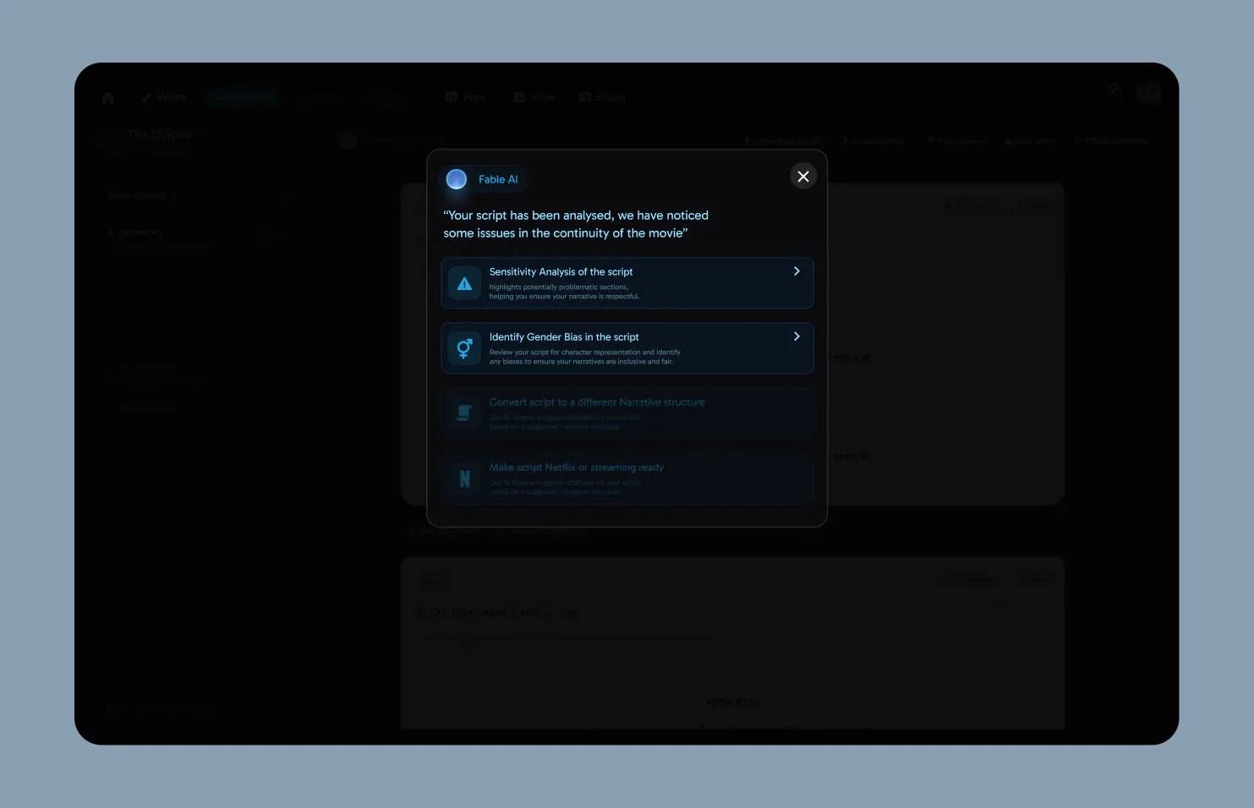
Task: Click the Narrative structure script icon
Action: pos(464,413)
